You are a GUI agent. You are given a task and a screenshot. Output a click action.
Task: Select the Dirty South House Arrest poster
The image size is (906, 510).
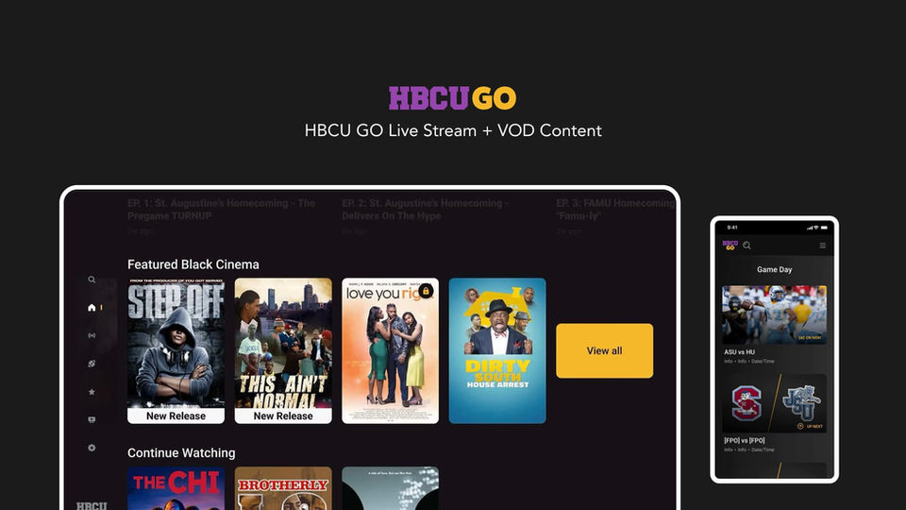click(497, 351)
